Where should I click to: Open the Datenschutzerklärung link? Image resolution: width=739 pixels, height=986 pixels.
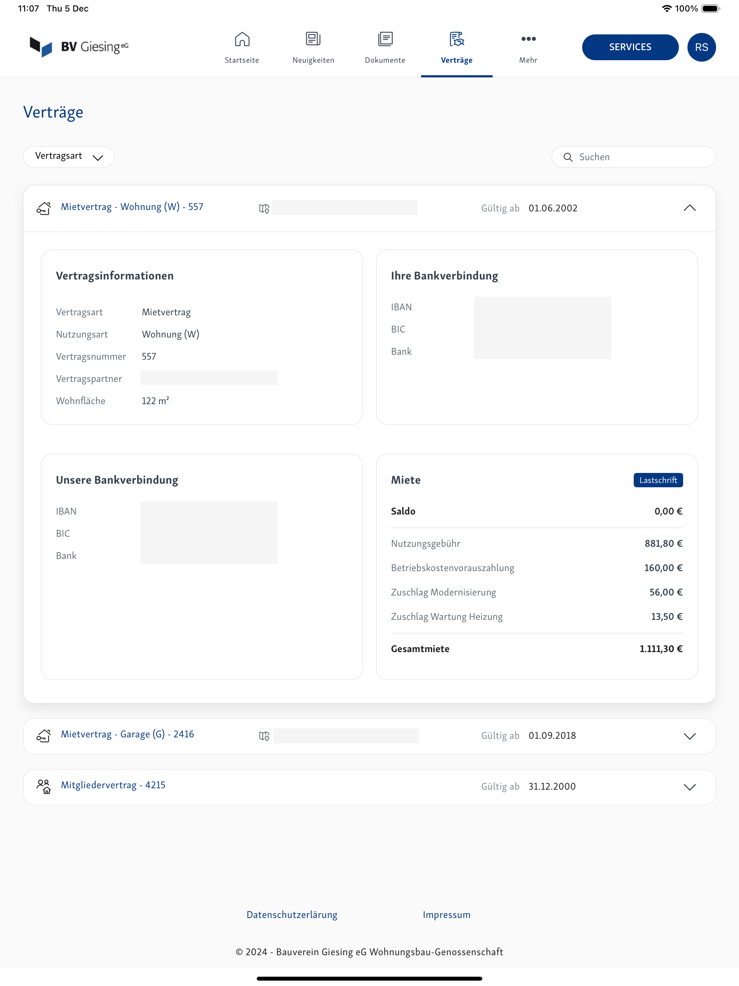[292, 915]
